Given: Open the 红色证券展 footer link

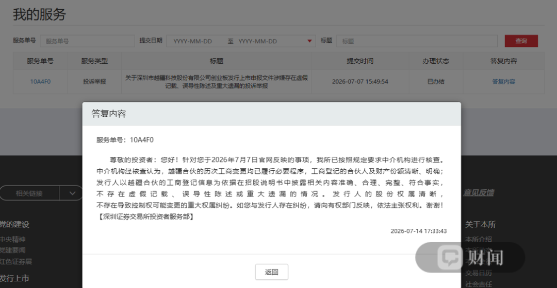Looking at the screenshot, I should [15, 261].
